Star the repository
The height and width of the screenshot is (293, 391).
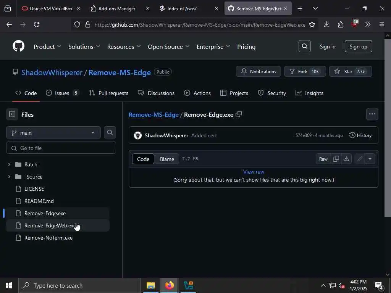coord(351,71)
